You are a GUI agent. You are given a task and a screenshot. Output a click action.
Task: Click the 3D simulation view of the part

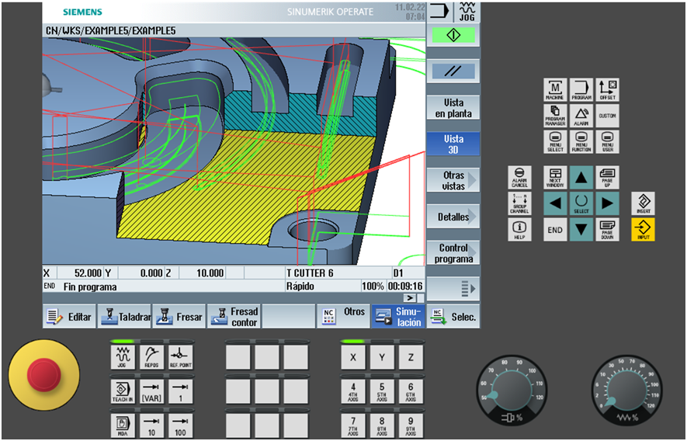point(234,151)
